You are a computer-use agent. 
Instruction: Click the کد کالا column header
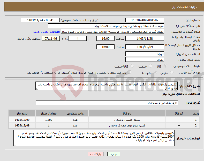[179, 113]
